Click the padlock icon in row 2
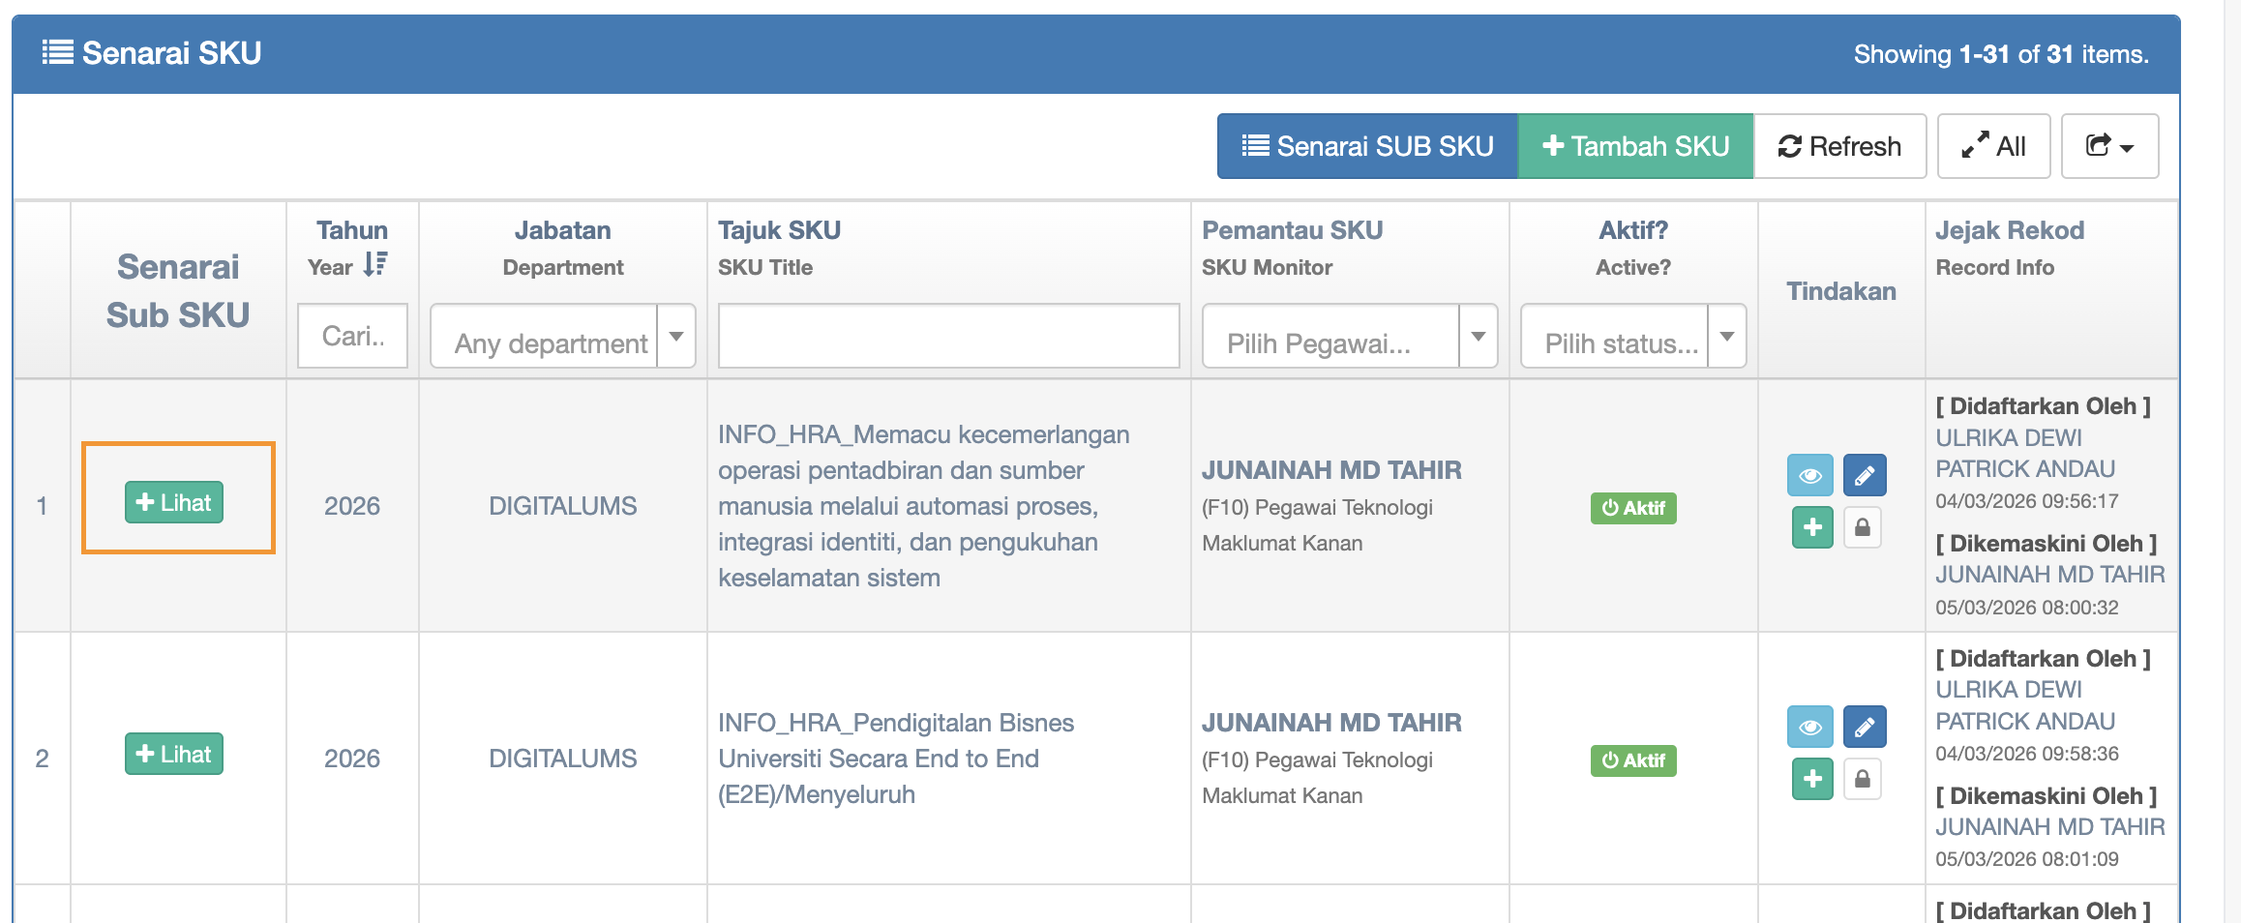Image resolution: width=2241 pixels, height=923 pixels. [x=1862, y=779]
